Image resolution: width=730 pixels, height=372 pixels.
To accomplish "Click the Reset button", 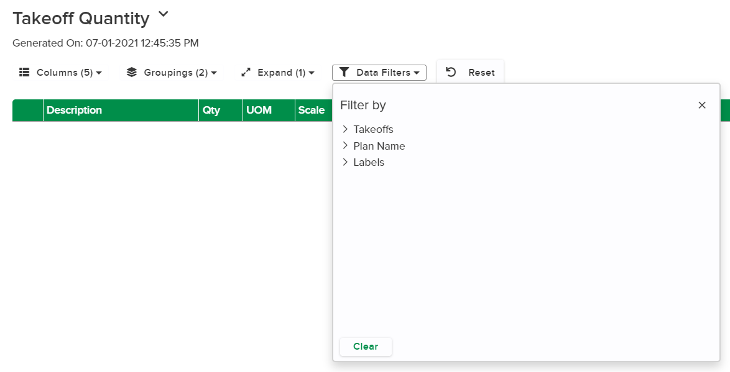I will click(470, 73).
